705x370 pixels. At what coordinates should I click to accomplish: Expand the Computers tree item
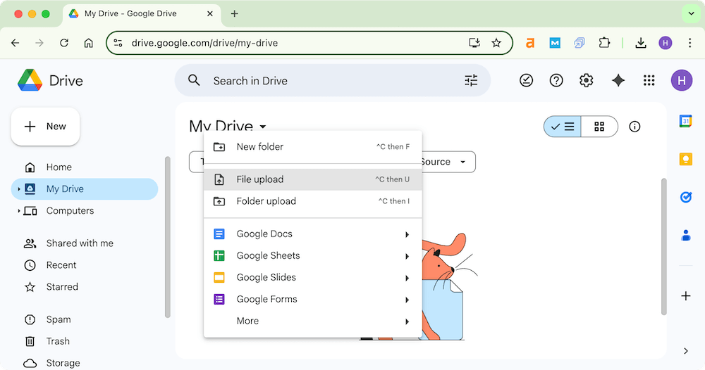tap(19, 211)
